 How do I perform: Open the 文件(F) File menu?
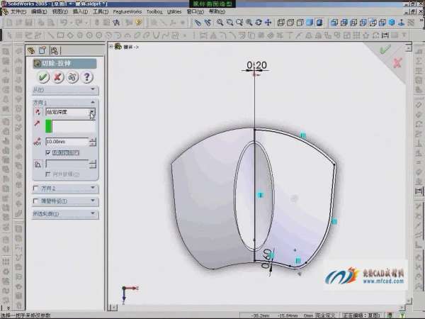[18, 11]
